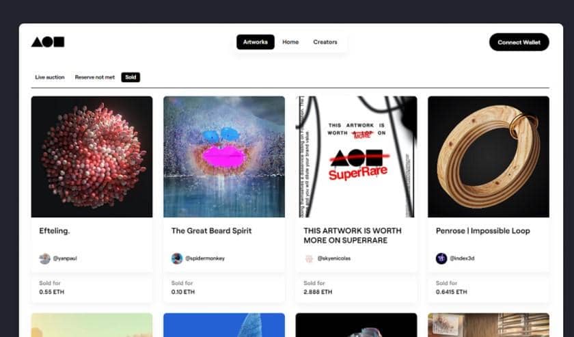Open the Artworks tab
Viewport: 574px width, 337px height.
[256, 42]
